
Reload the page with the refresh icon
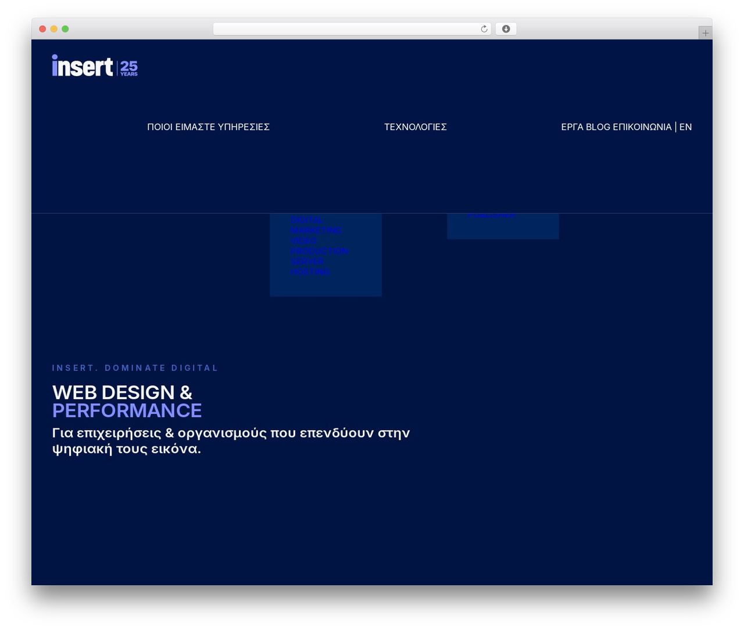[x=484, y=29]
